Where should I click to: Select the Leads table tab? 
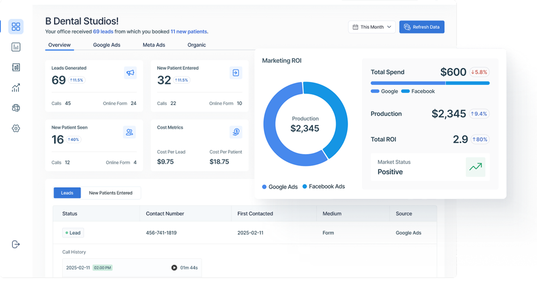coord(67,193)
